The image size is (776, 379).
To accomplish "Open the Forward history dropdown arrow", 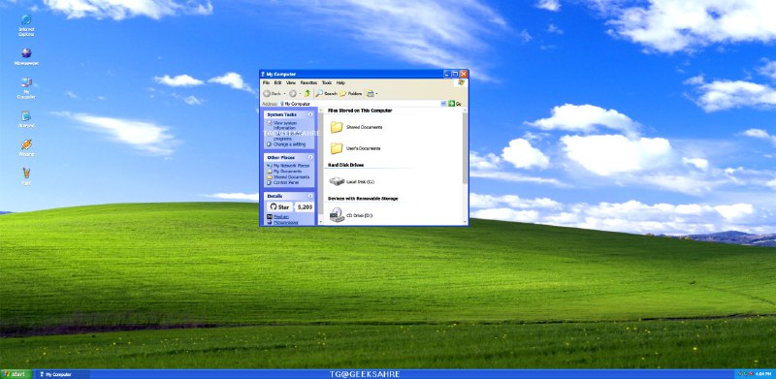I will 301,93.
